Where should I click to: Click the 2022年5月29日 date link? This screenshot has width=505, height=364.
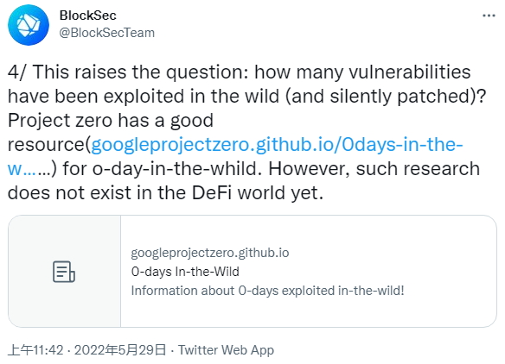120,350
